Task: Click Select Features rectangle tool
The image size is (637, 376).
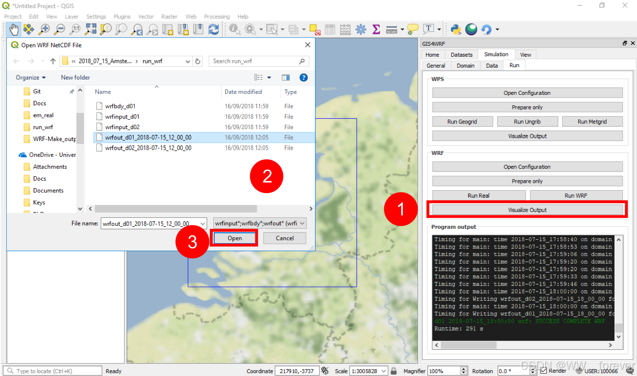Action: tap(272, 30)
